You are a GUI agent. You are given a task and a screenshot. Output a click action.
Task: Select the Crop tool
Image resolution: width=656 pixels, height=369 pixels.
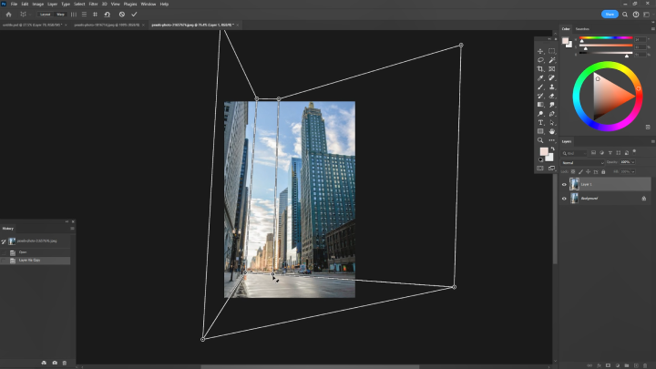[x=540, y=69]
